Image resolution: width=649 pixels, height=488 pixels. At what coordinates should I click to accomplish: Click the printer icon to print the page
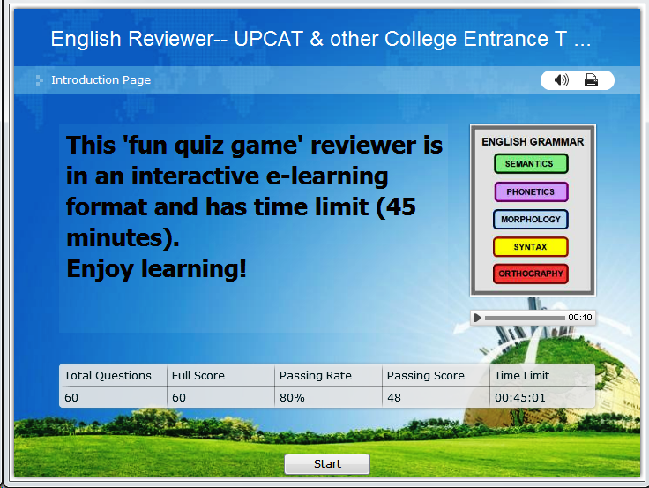[x=591, y=79]
